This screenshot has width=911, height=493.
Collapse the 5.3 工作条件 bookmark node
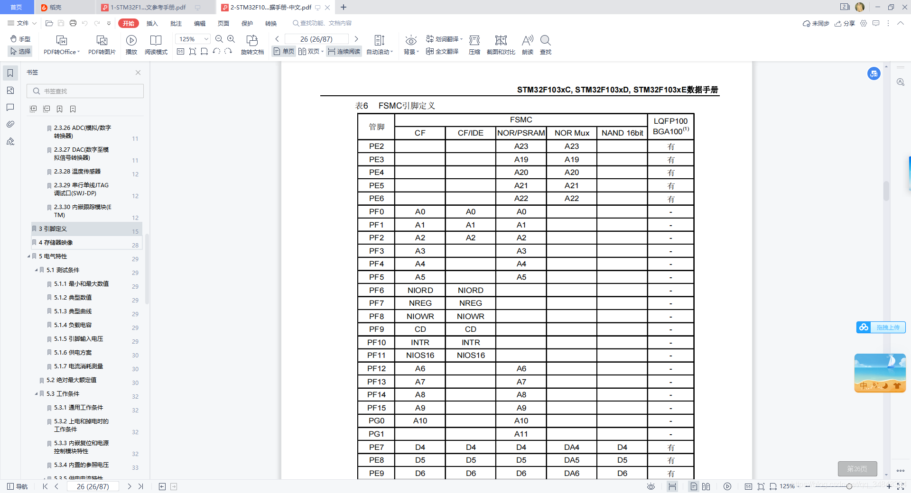pos(36,394)
